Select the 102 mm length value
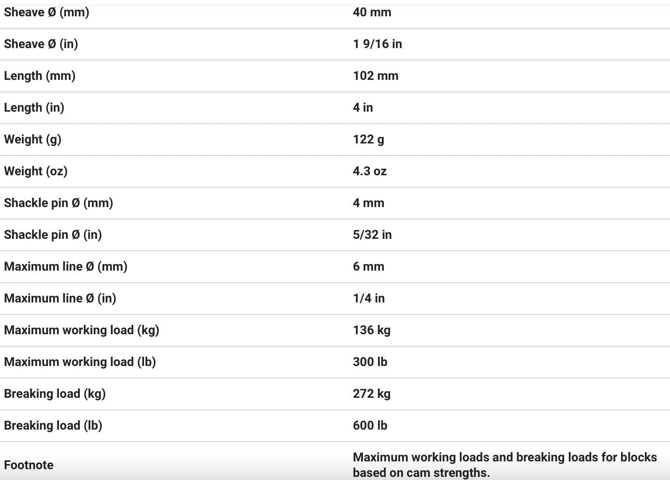The image size is (670, 480). (x=375, y=76)
